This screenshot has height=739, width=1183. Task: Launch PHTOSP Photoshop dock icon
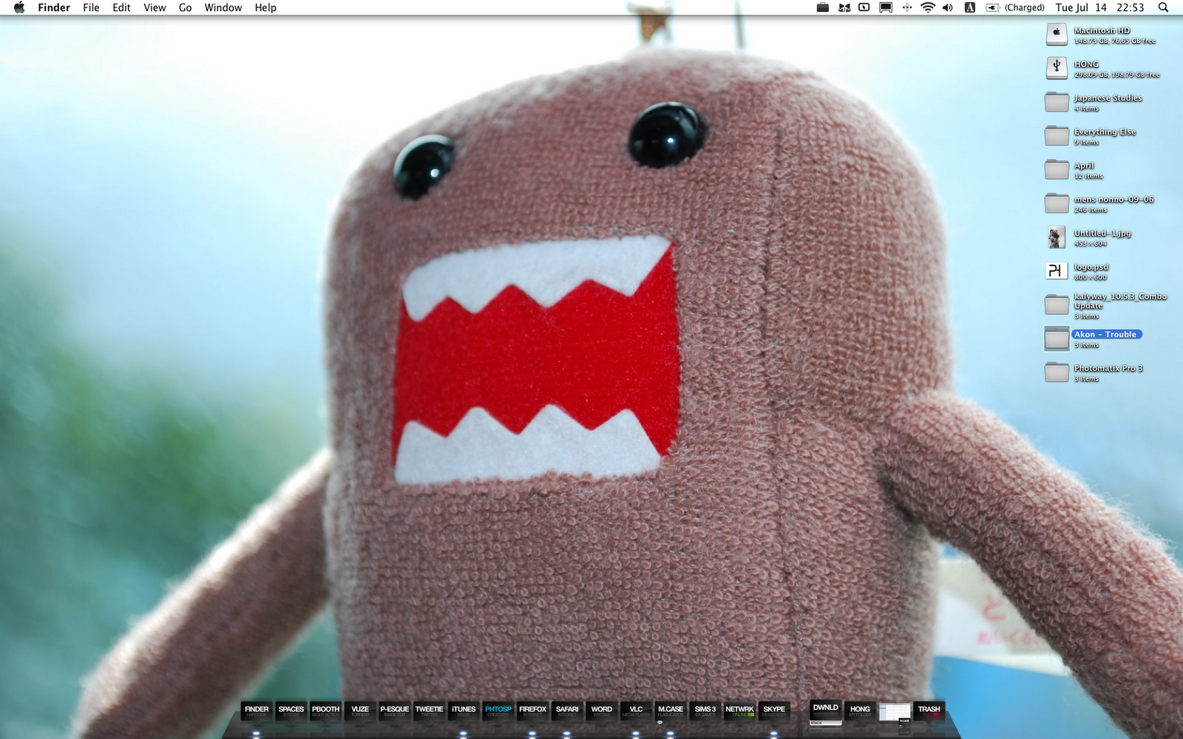click(498, 711)
